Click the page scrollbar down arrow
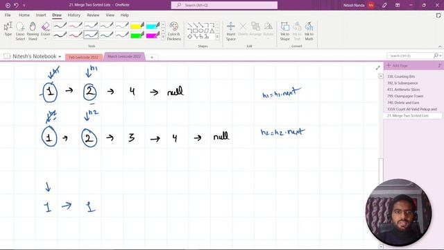The image size is (444, 250). pyautogui.click(x=381, y=247)
